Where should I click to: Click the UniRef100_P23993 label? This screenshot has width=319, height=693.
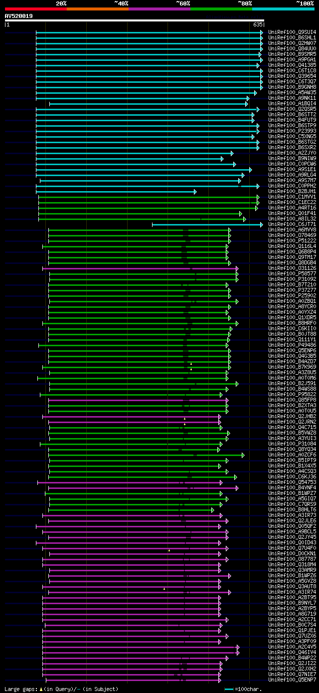click(x=292, y=131)
